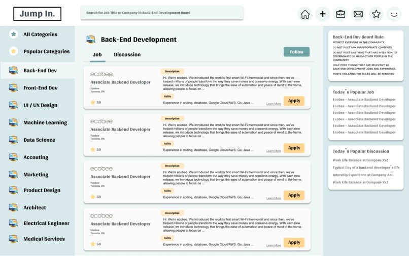Apply to the fourth job listing
Viewport: 409px width, 256px height.
[x=294, y=242]
